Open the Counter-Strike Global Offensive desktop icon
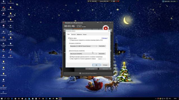This screenshot has height=100, width=179. pyautogui.click(x=3, y=39)
